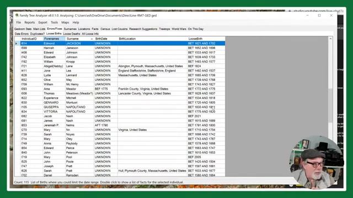Click the Paybody surname cell
The width and height of the screenshot is (353, 198).
79,144
